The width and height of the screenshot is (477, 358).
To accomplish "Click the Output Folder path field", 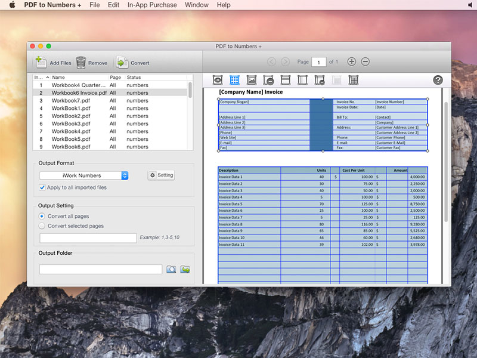I will click(101, 270).
